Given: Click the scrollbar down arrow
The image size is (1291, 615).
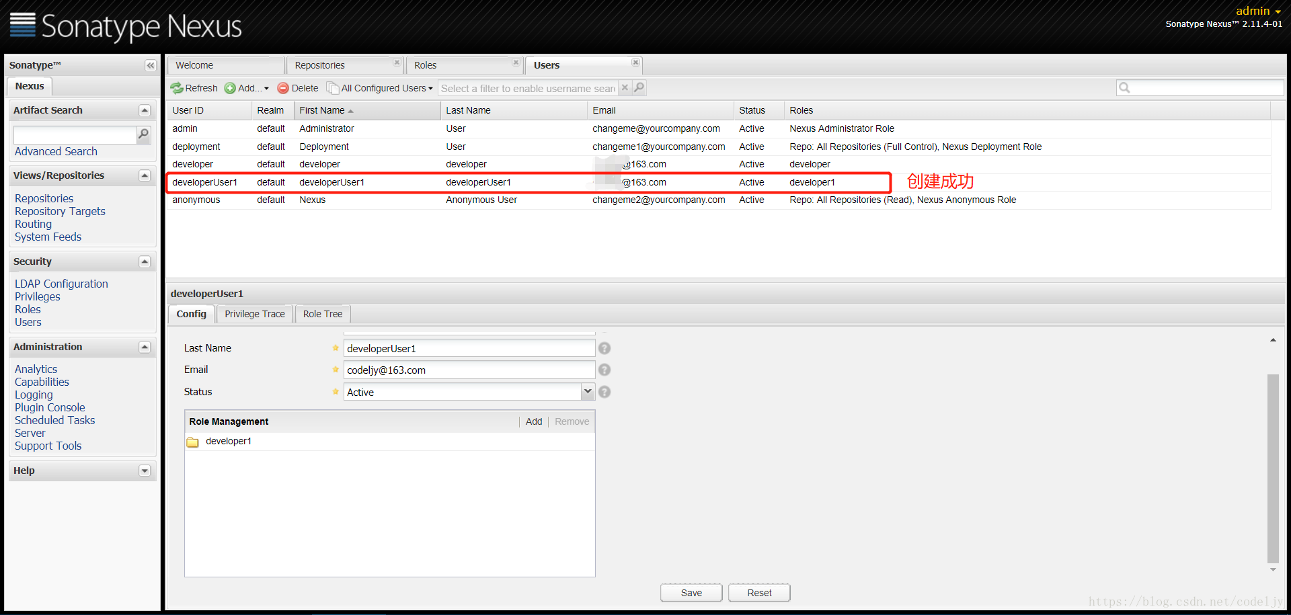Looking at the screenshot, I should [1273, 569].
